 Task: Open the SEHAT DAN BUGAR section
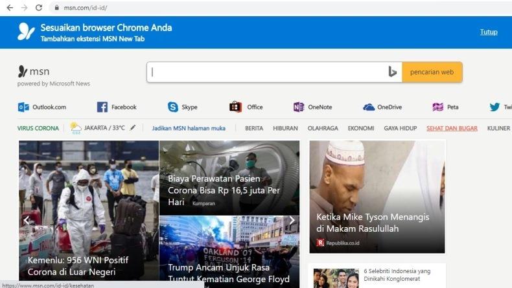coord(452,128)
